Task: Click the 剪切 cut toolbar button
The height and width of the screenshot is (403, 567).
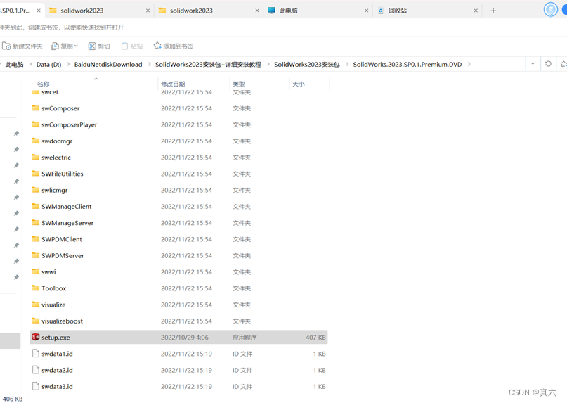Action: point(99,46)
